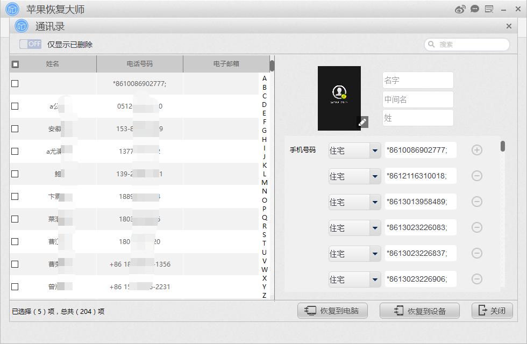The width and height of the screenshot is (527, 344).
Task: Check the checkbox next to 鲍 contact row
Action: 15,174
